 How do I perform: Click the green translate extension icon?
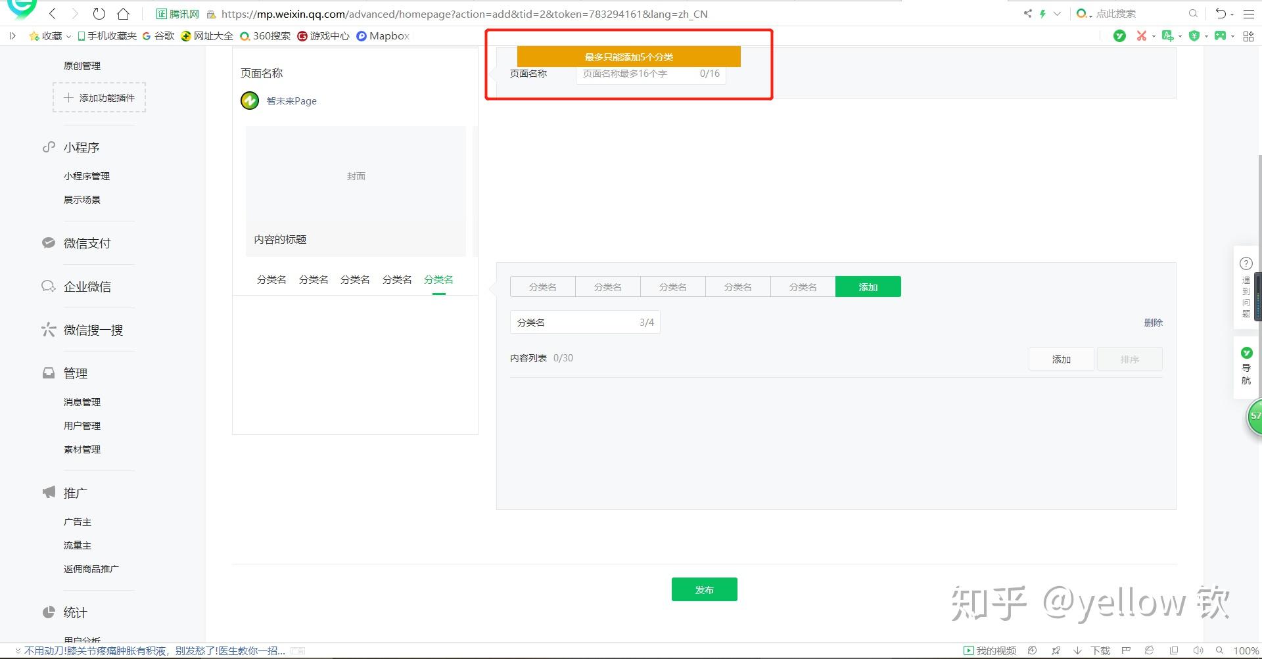pos(1167,36)
